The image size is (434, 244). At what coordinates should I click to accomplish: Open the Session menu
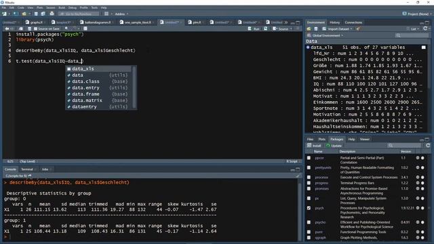pyautogui.click(x=50, y=7)
